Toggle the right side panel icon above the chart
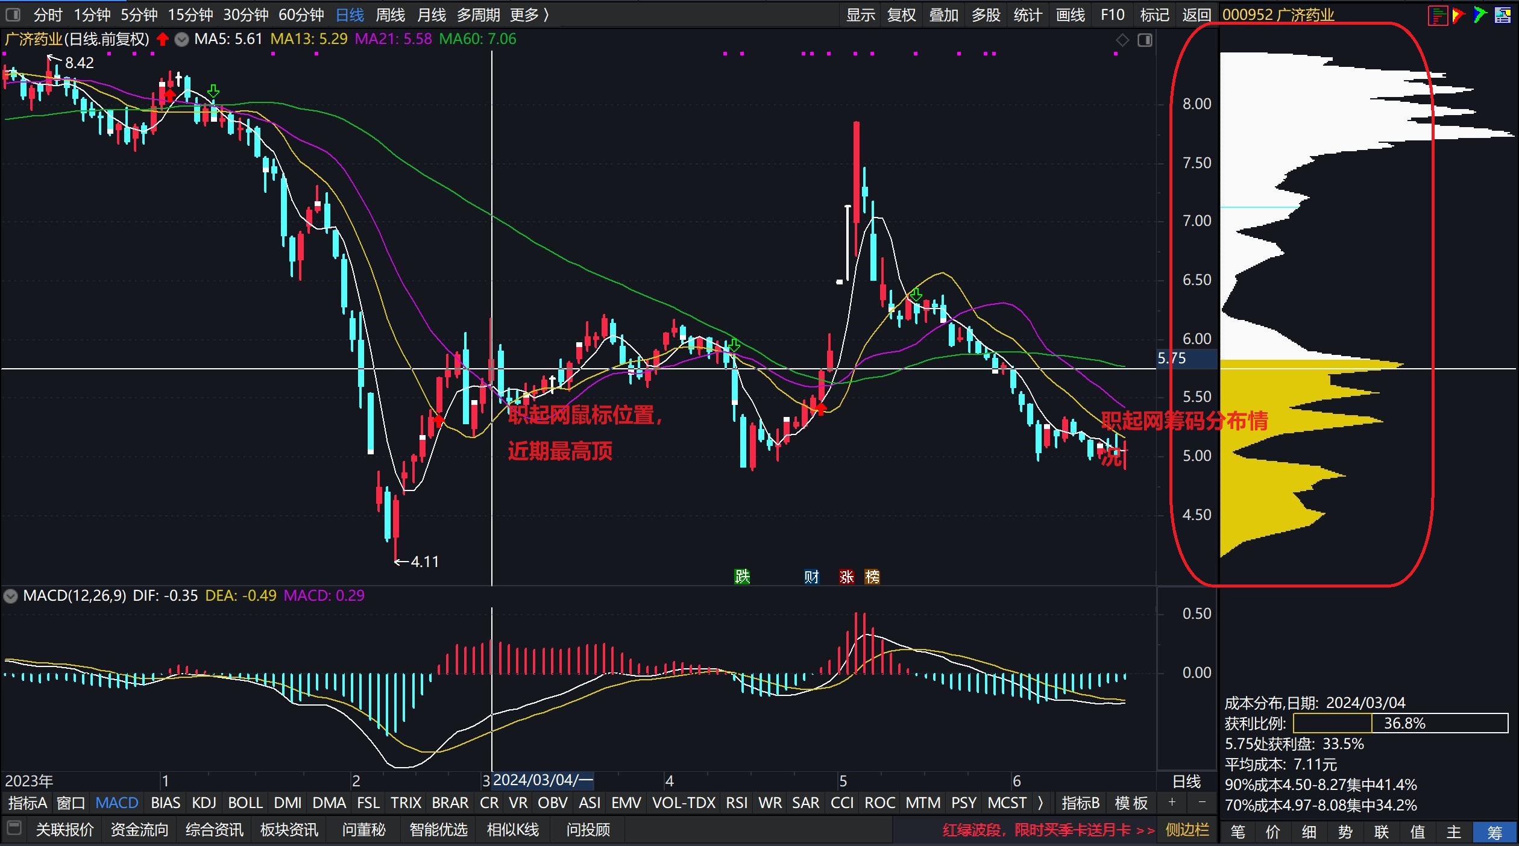Screen dimensions: 1519x846 [x=1145, y=40]
